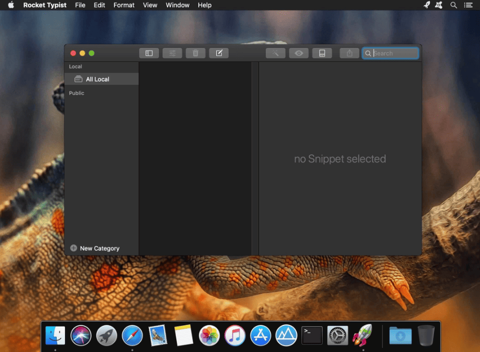The width and height of the screenshot is (480, 352).
Task: Select All Local in the sidebar
Action: (101, 79)
